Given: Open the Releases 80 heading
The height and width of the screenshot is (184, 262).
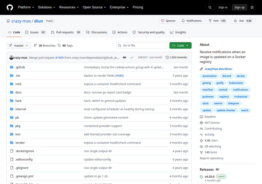Looking at the screenshot, I should (210, 169).
